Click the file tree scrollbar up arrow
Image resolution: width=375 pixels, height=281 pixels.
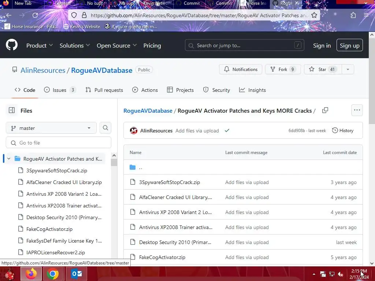point(114,156)
